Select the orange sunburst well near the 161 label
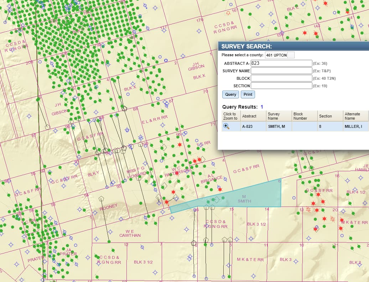 (228, 14)
